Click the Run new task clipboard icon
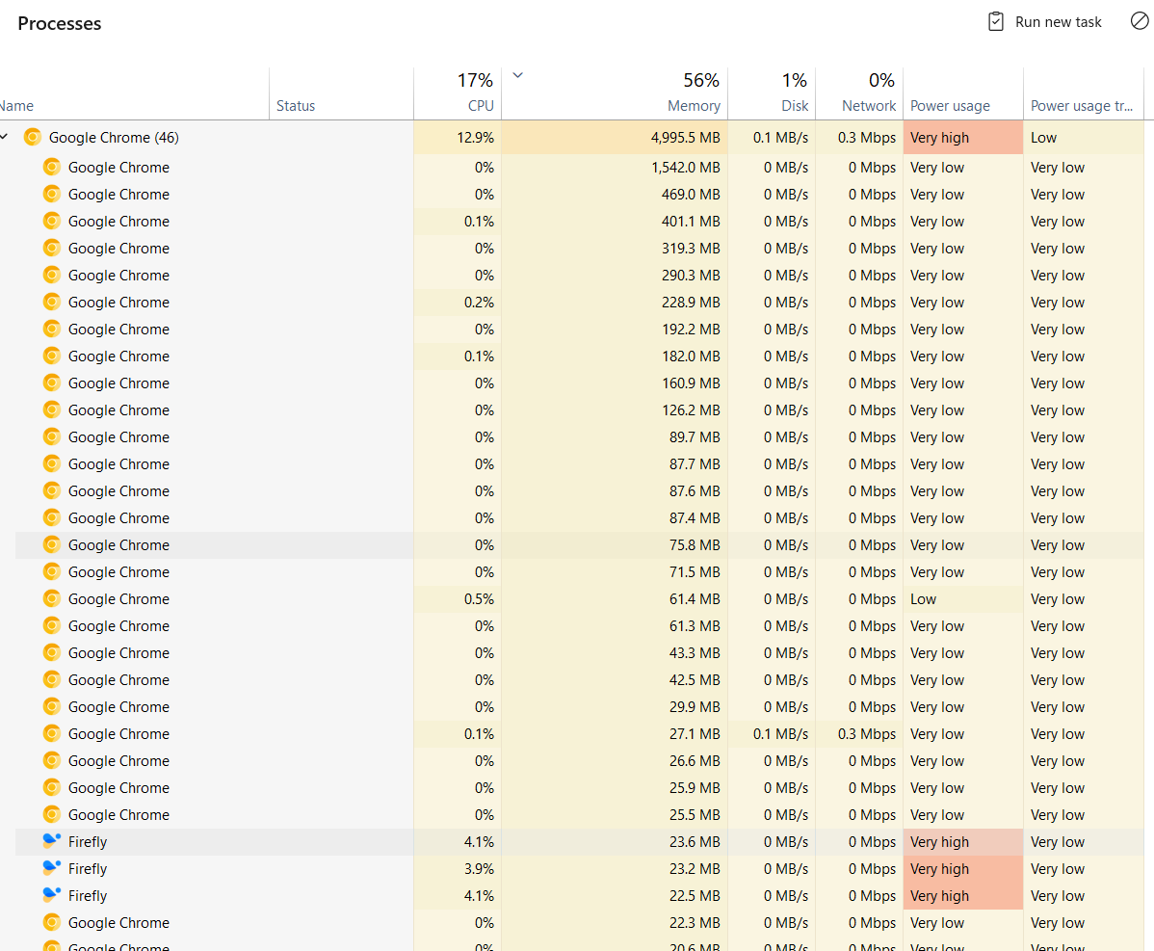Screen dimensions: 1154x951 point(995,21)
